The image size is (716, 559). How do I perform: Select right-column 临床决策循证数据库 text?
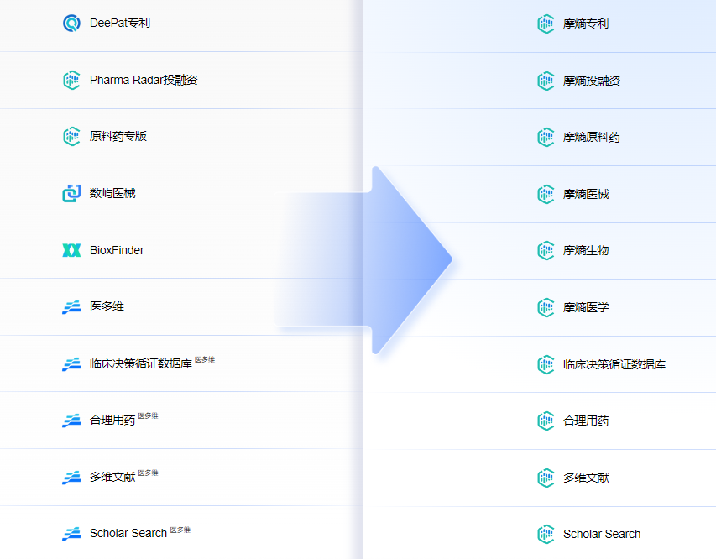pyautogui.click(x=614, y=364)
